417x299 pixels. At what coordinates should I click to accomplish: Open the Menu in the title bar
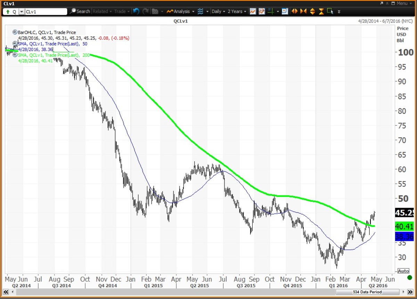tap(402, 3)
